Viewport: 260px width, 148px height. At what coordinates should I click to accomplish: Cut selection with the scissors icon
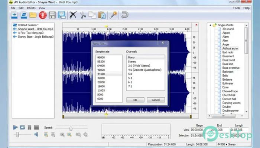pos(83,15)
